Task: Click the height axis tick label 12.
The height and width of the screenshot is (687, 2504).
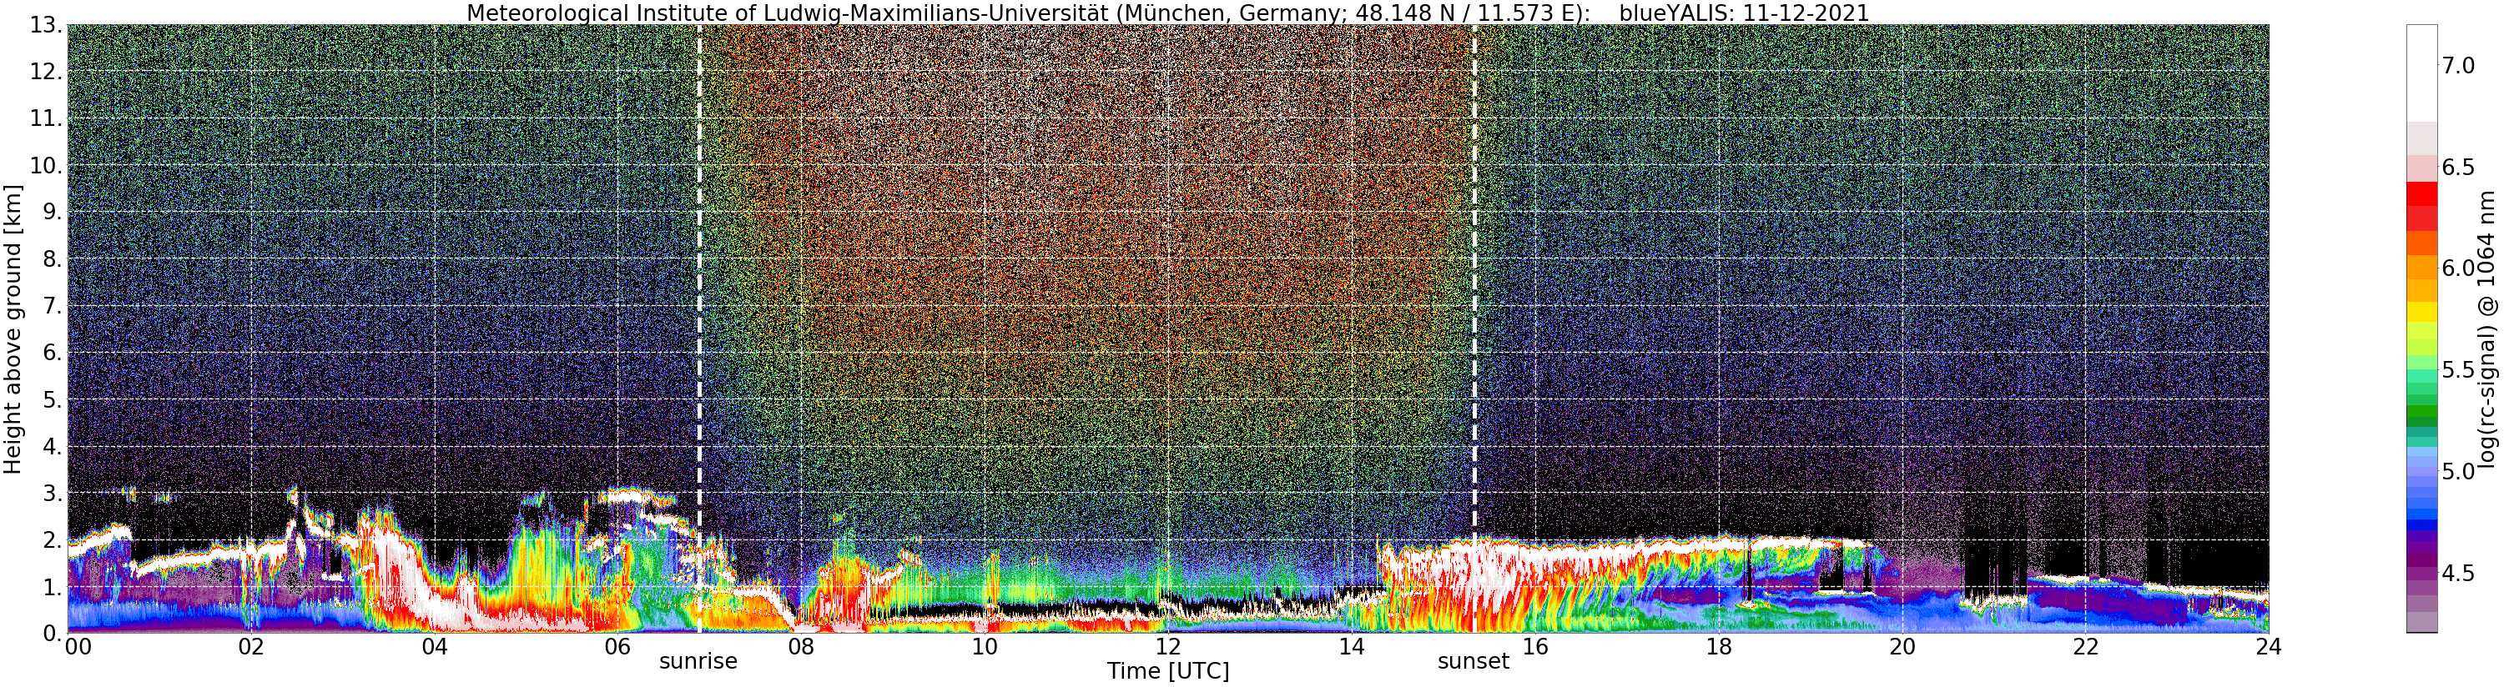Action: click(46, 72)
